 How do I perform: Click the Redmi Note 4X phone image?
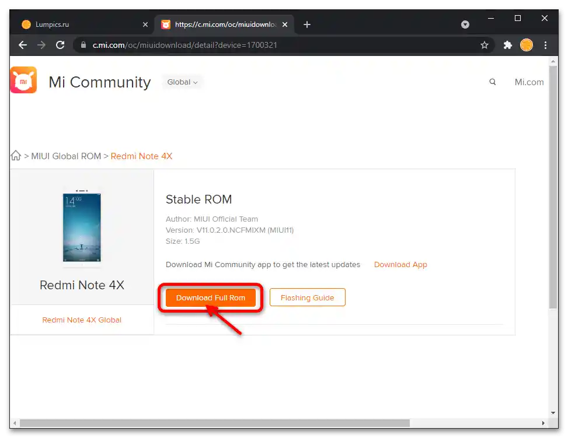82,227
